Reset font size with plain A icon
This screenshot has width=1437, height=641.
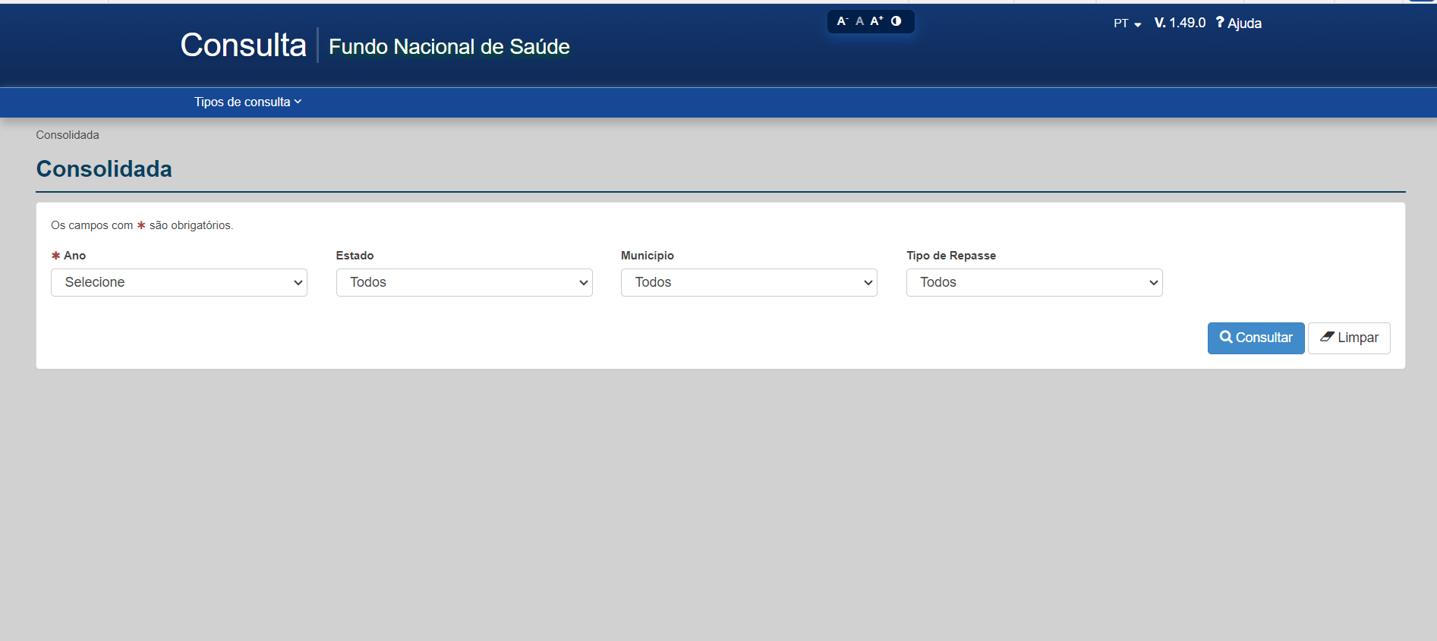pyautogui.click(x=859, y=21)
